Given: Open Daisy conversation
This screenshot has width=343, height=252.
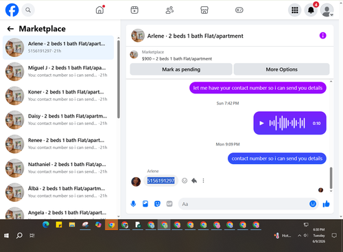Looking at the screenshot, I should click(x=58, y=119).
